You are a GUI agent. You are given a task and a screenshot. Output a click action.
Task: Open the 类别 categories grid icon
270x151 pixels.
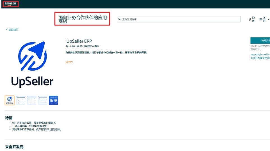[x=260, y=19]
